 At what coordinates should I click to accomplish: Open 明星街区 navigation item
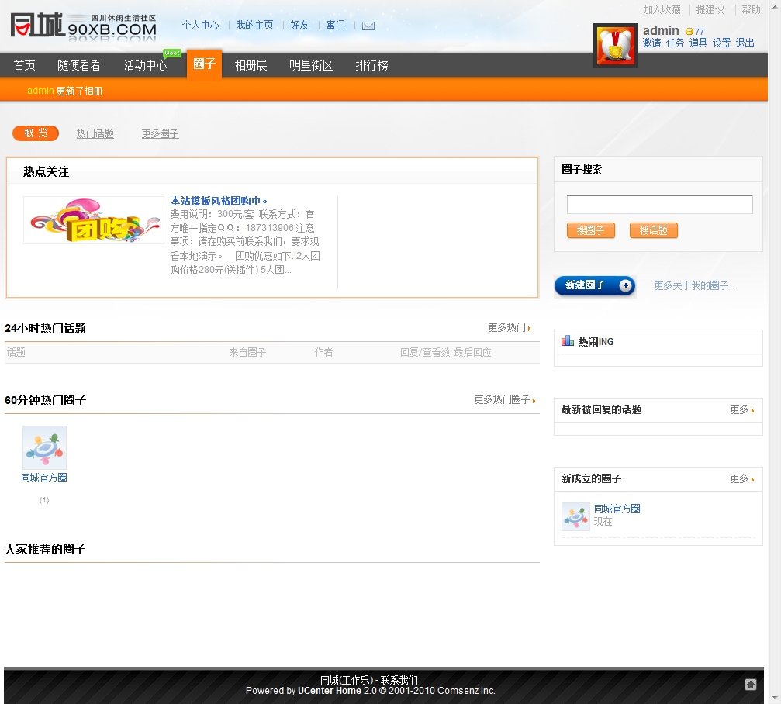[311, 65]
